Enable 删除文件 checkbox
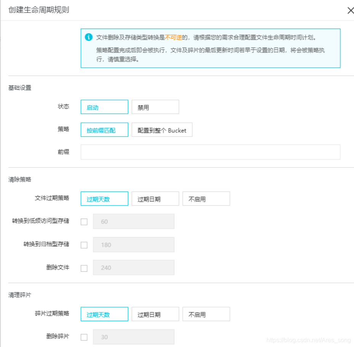Viewport: 354px width, 347px height. point(84,268)
